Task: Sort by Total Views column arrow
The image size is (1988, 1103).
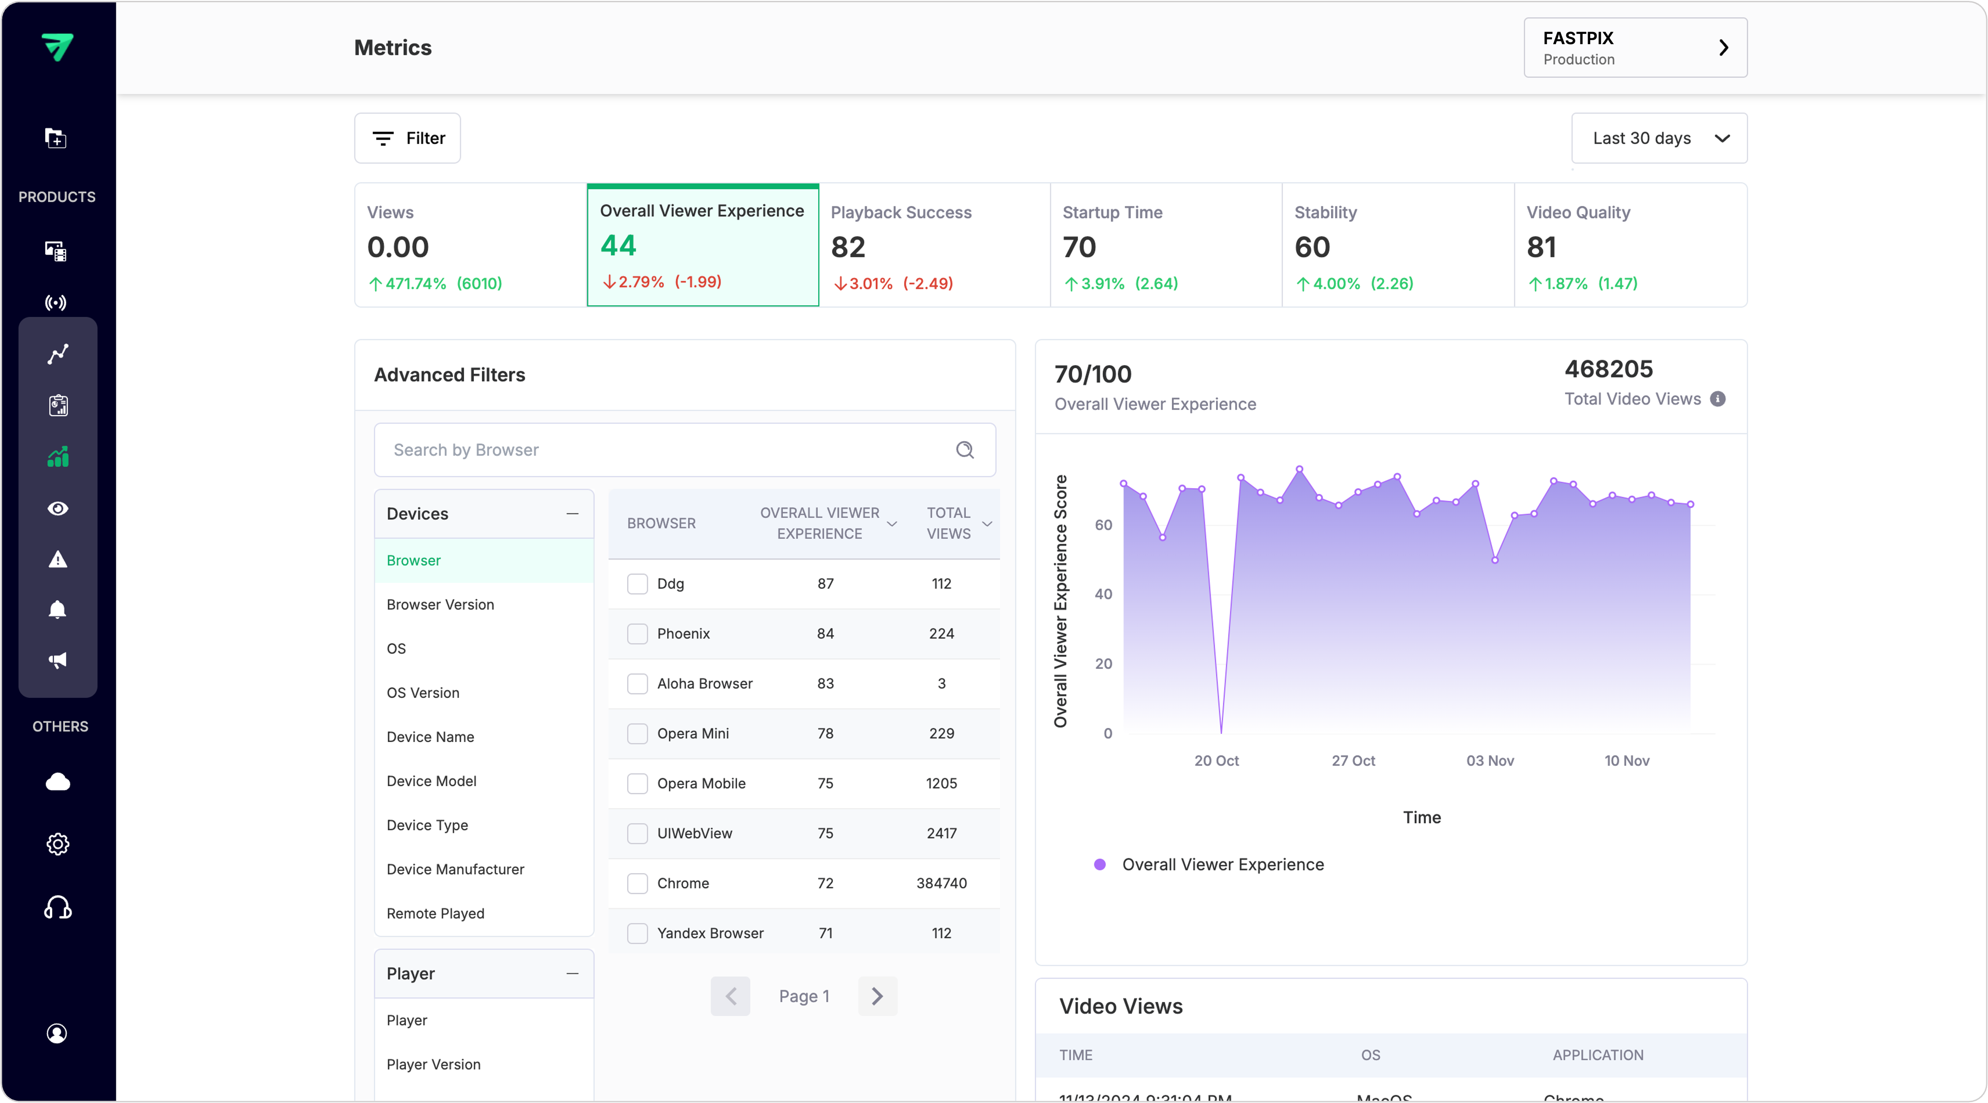Action: [987, 524]
